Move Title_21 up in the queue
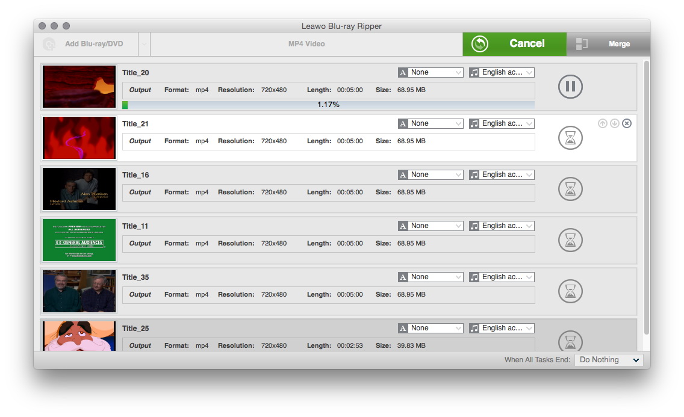The width and height of the screenshot is (684, 417). (x=602, y=123)
